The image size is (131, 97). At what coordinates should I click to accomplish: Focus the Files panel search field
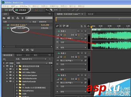pyautogui.click(x=39, y=18)
